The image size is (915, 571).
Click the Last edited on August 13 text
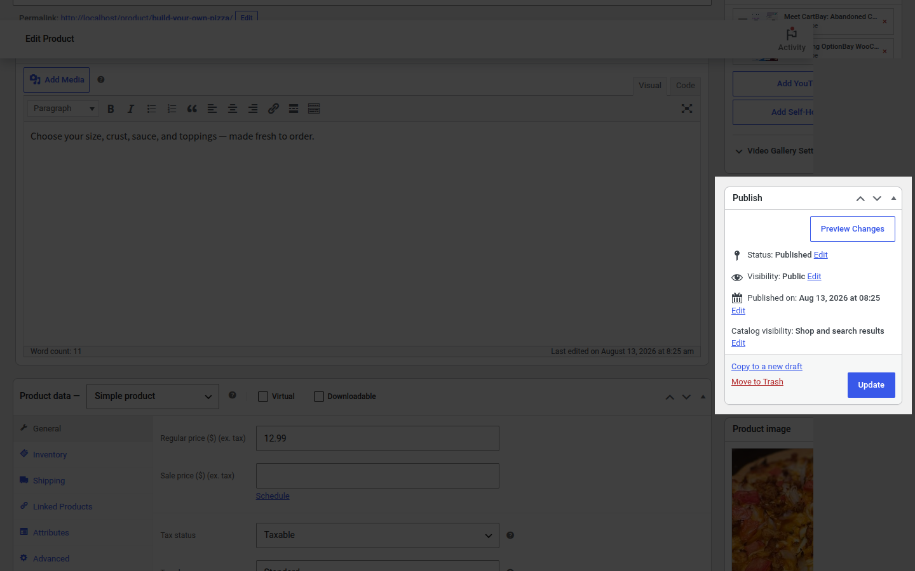622,351
